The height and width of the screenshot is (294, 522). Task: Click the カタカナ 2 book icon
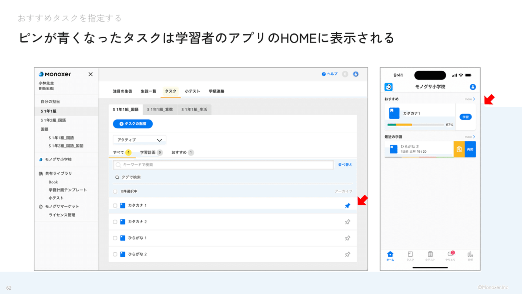[x=123, y=222]
